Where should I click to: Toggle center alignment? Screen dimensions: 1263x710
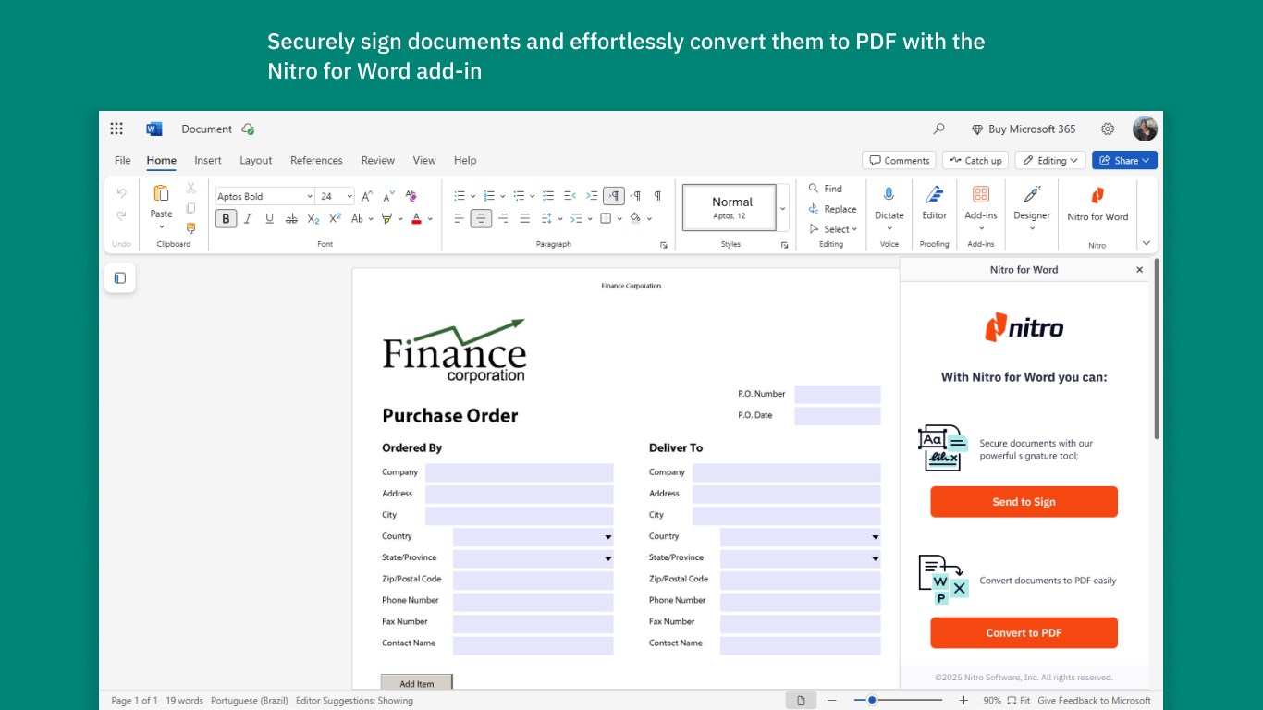(x=481, y=218)
